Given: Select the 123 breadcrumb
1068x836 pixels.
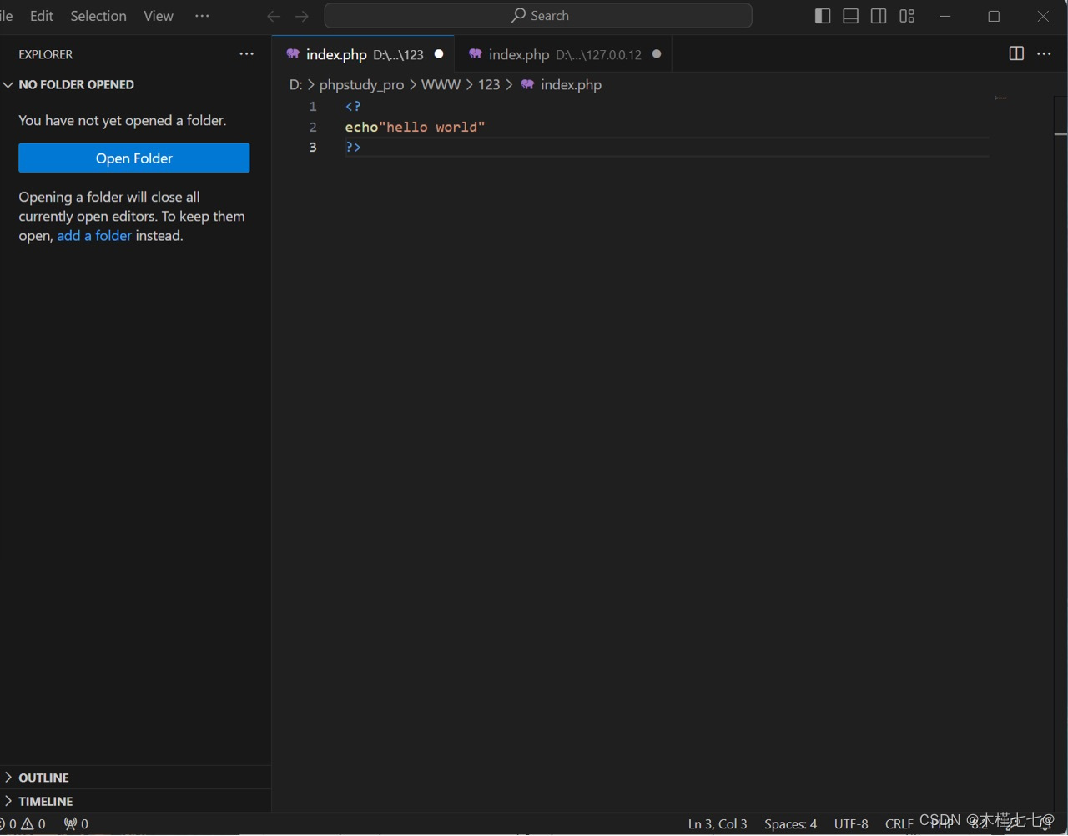Looking at the screenshot, I should [489, 85].
